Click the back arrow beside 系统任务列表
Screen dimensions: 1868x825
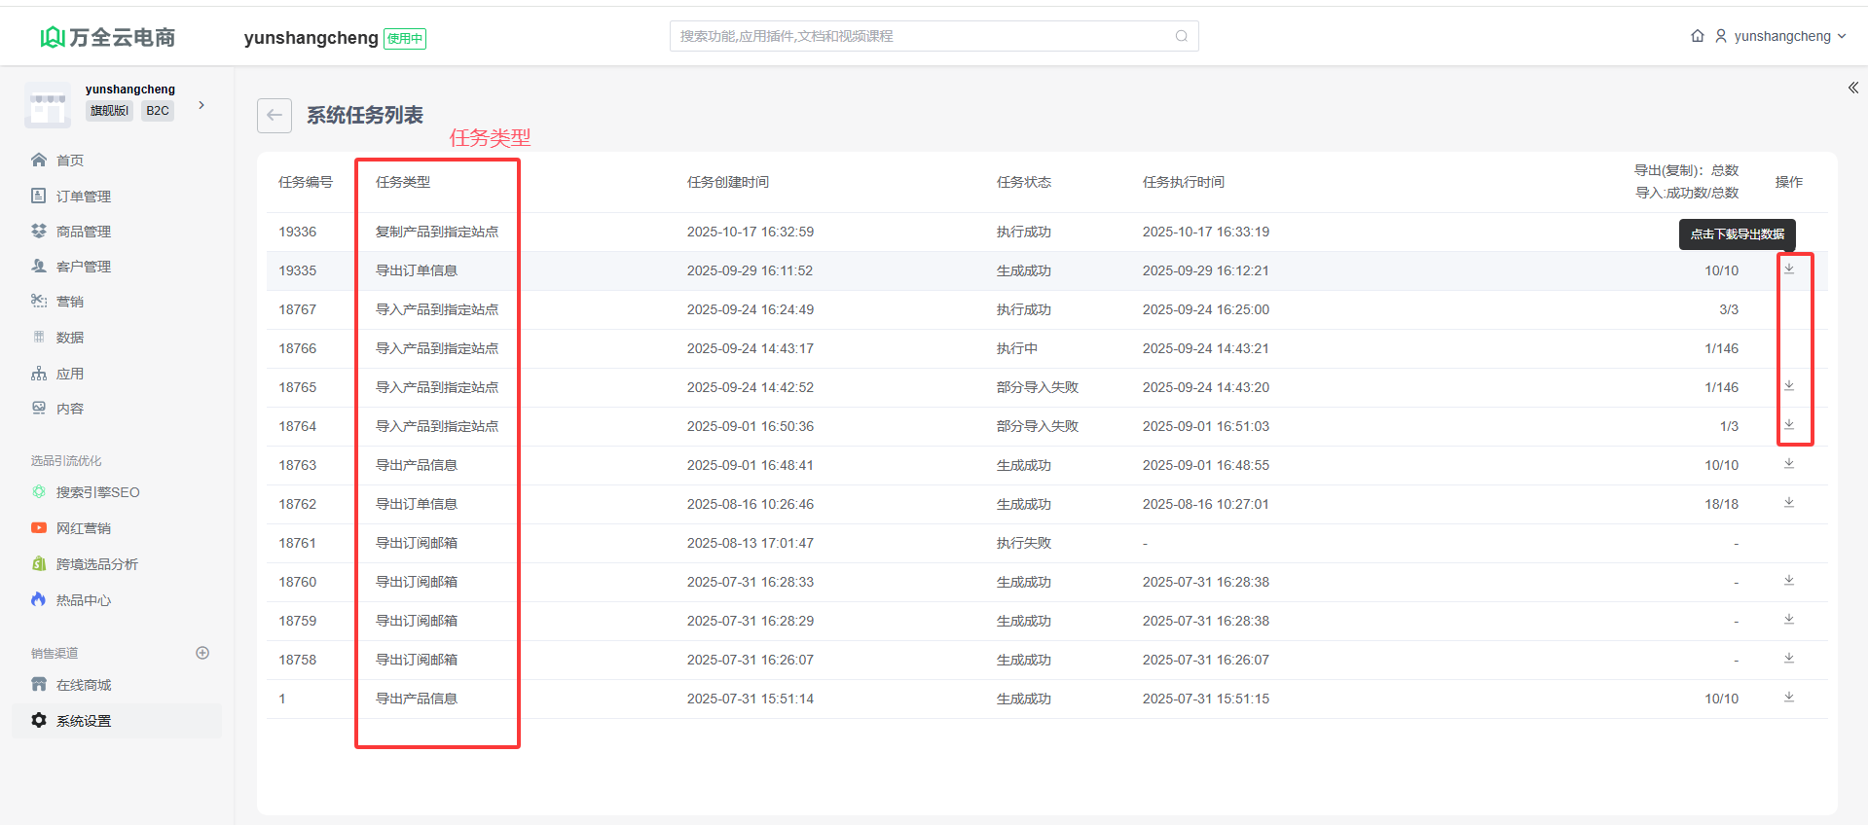[275, 116]
